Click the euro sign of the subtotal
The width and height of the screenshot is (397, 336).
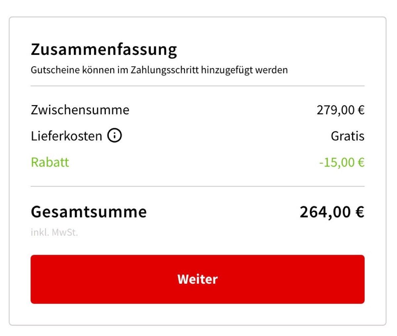coord(361,110)
